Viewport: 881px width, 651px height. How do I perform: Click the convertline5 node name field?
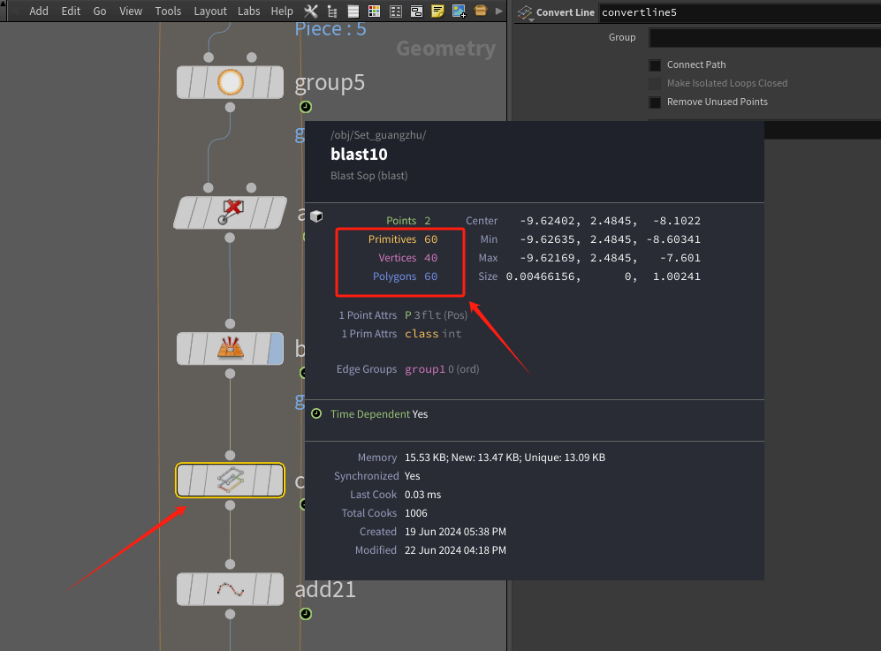739,12
